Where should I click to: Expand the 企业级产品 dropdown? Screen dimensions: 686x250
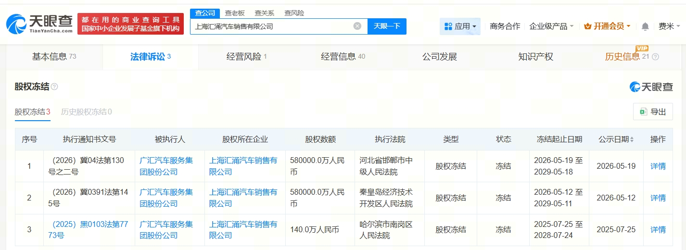click(x=551, y=26)
